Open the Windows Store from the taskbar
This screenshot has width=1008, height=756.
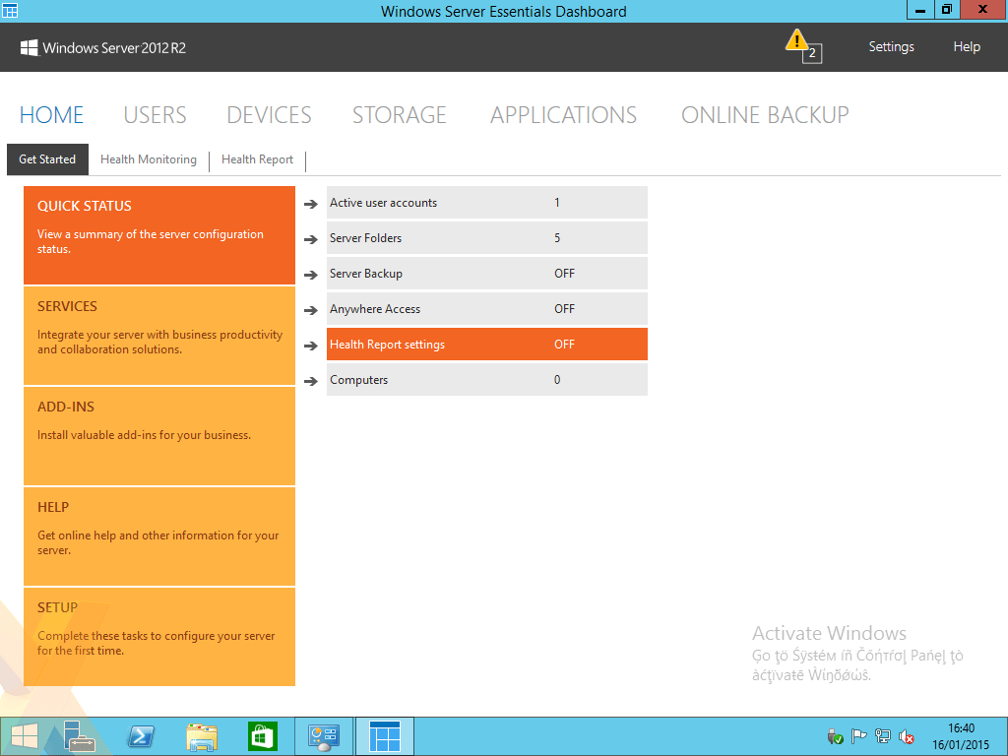pos(262,735)
